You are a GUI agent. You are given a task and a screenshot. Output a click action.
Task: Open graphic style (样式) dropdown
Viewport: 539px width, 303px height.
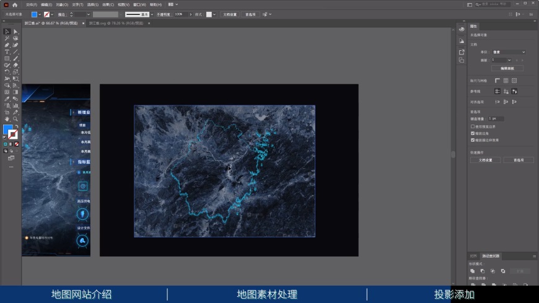pos(214,14)
